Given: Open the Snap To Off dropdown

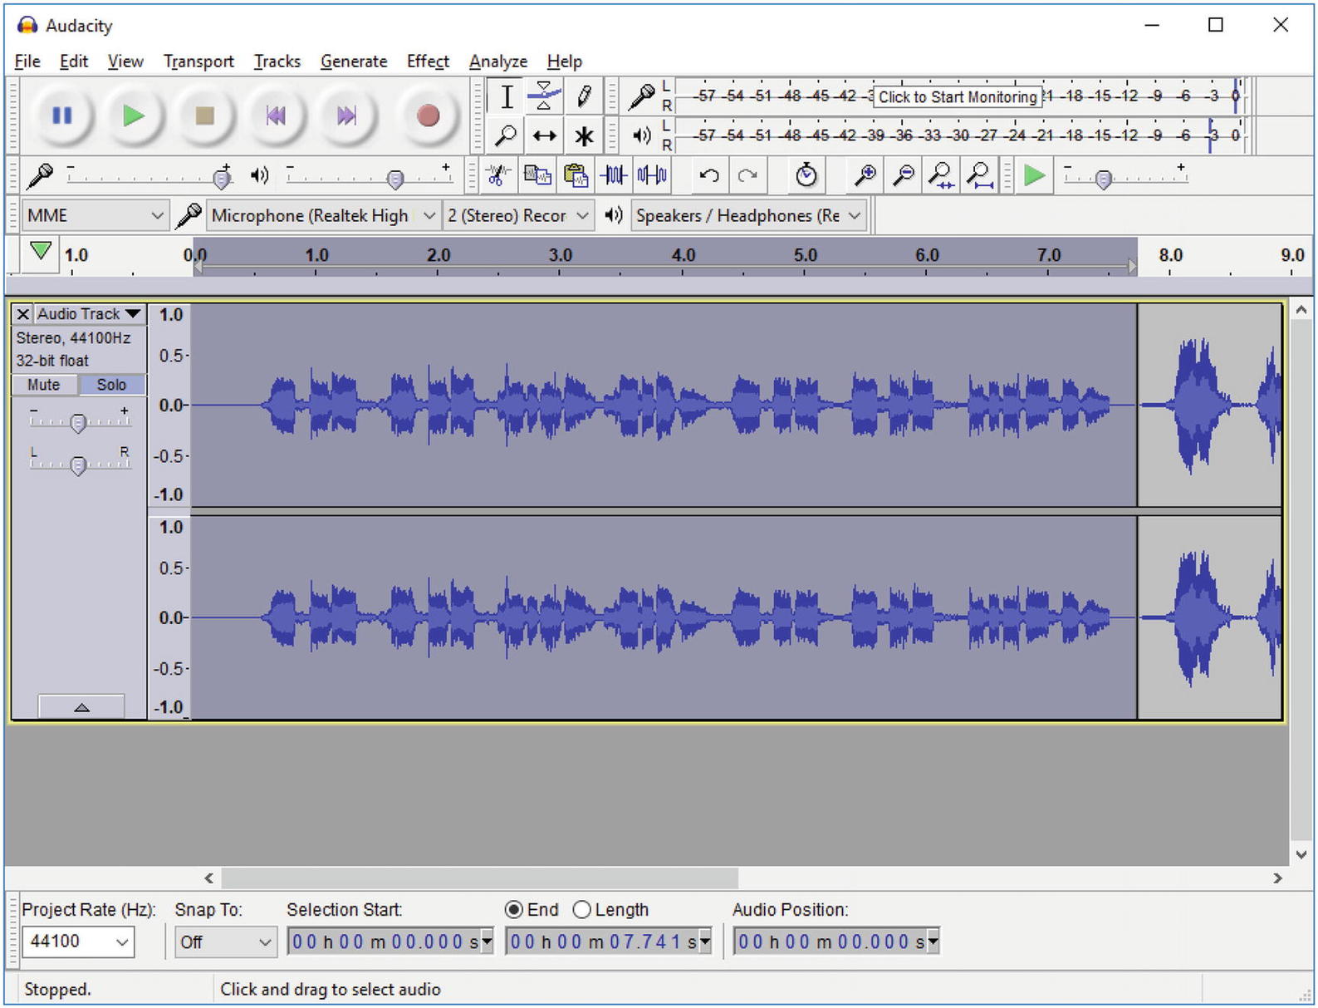Looking at the screenshot, I should [225, 942].
